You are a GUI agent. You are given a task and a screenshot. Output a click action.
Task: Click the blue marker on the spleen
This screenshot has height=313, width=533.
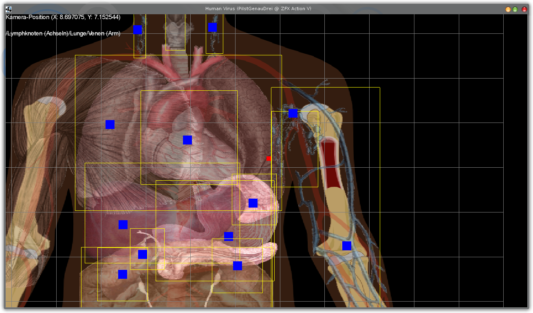pos(253,203)
